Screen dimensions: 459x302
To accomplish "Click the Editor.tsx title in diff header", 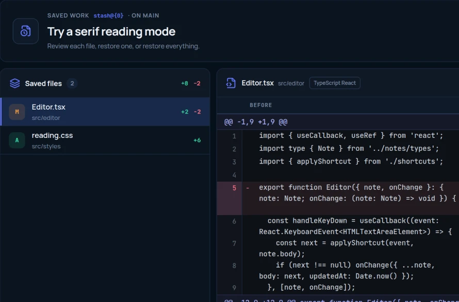I will tap(257, 83).
